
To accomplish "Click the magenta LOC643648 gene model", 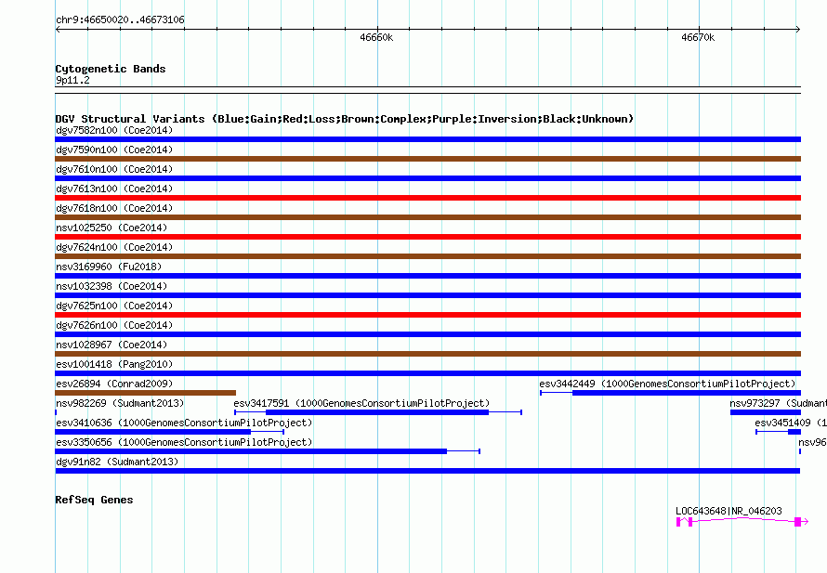I will pos(742,521).
